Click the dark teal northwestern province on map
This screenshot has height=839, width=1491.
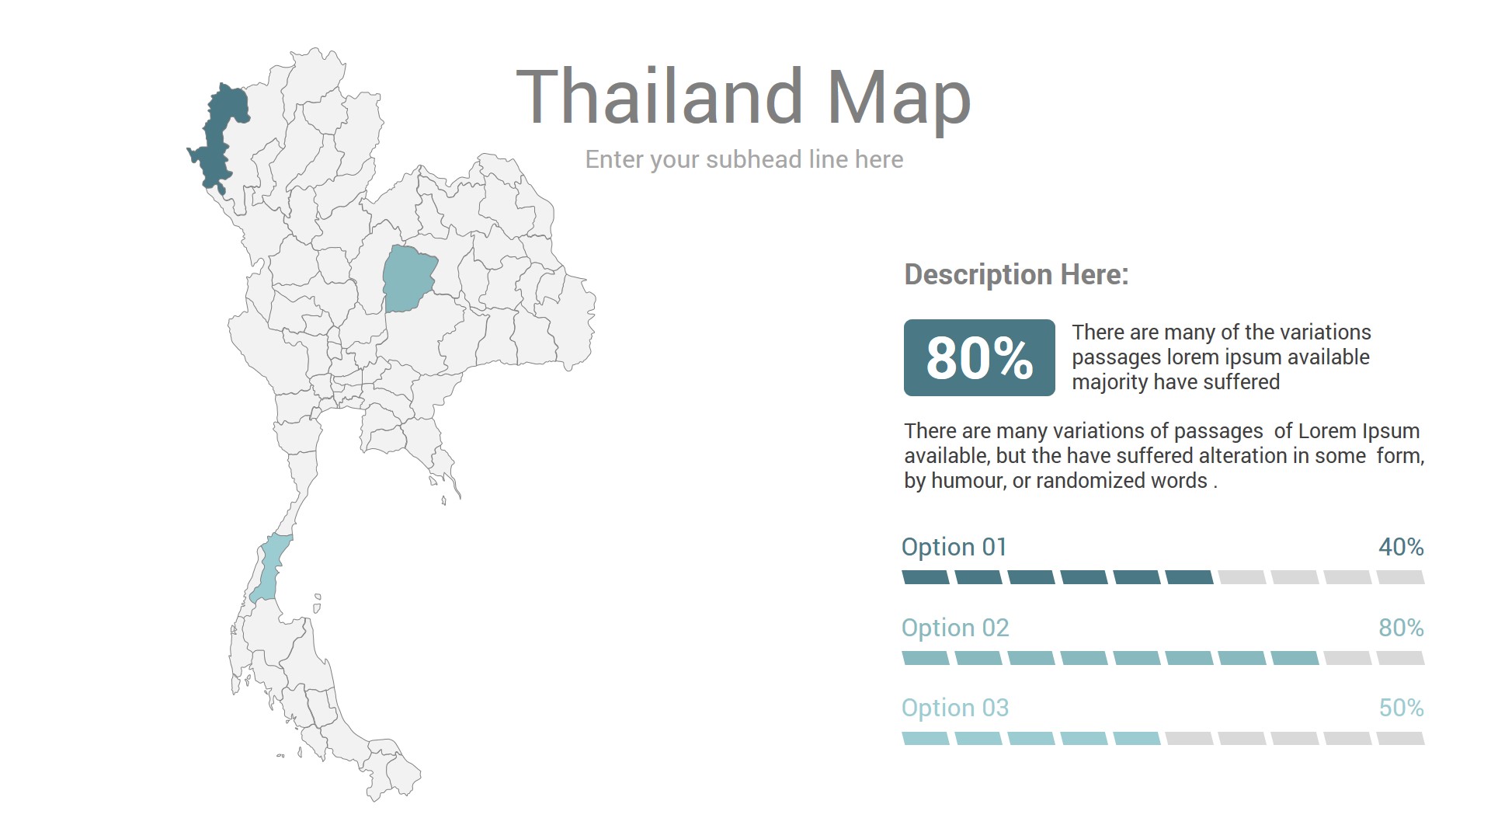pyautogui.click(x=220, y=136)
